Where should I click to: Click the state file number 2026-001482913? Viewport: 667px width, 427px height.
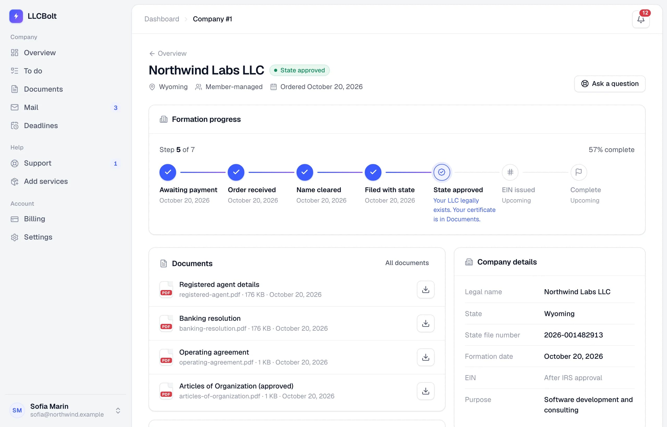click(x=573, y=335)
